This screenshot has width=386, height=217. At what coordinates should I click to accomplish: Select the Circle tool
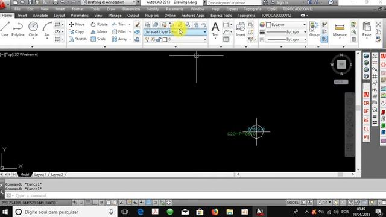[33, 29]
